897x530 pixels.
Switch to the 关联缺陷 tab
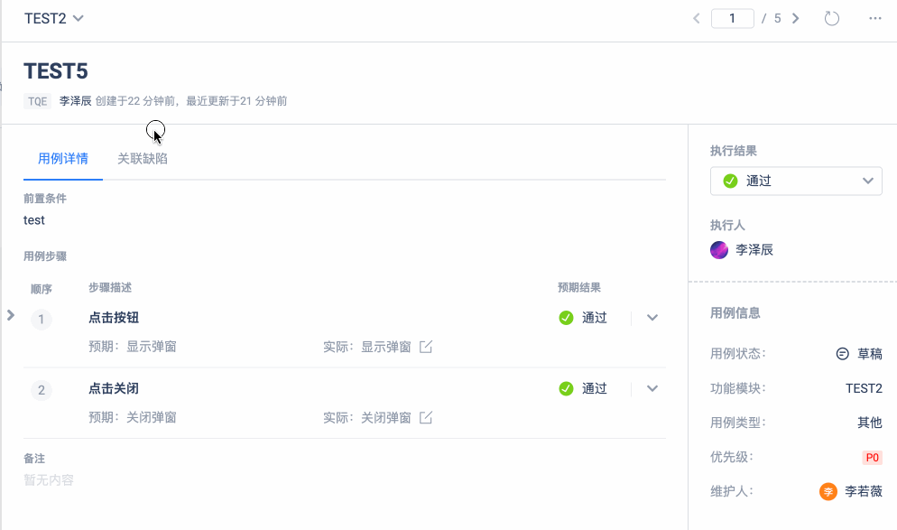[x=143, y=159]
